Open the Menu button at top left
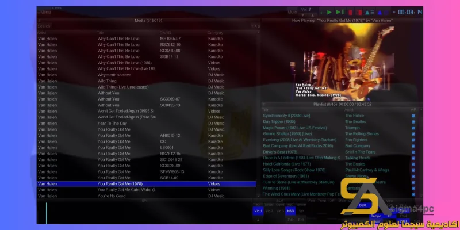The image size is (460, 230). pyautogui.click(x=44, y=12)
